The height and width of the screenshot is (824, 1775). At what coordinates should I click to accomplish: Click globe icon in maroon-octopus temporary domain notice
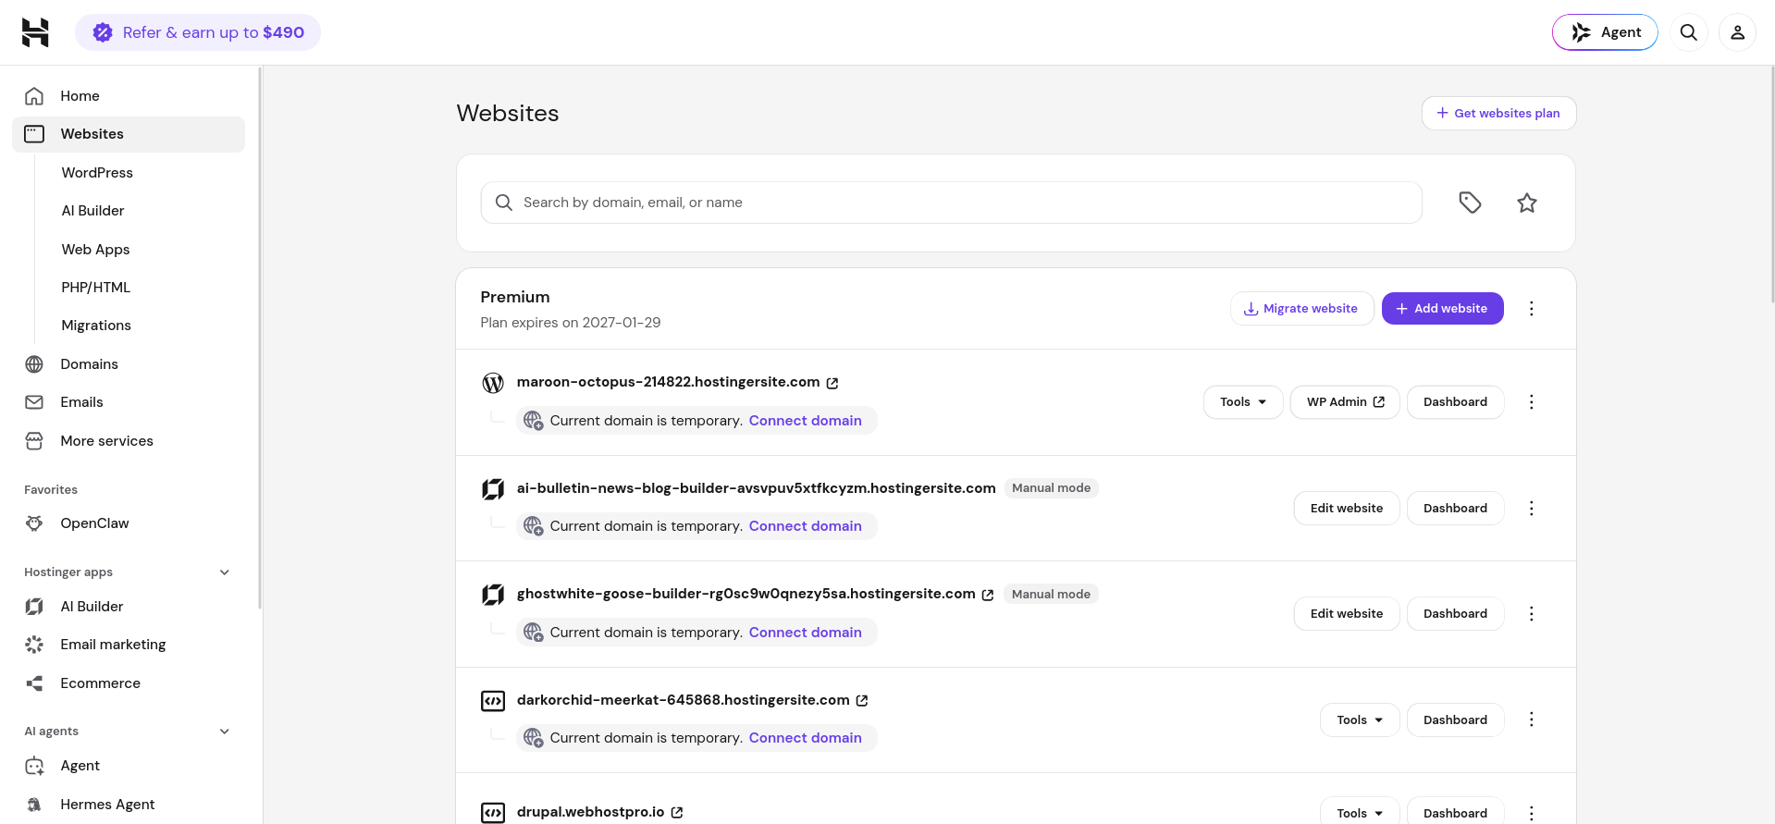(x=533, y=421)
